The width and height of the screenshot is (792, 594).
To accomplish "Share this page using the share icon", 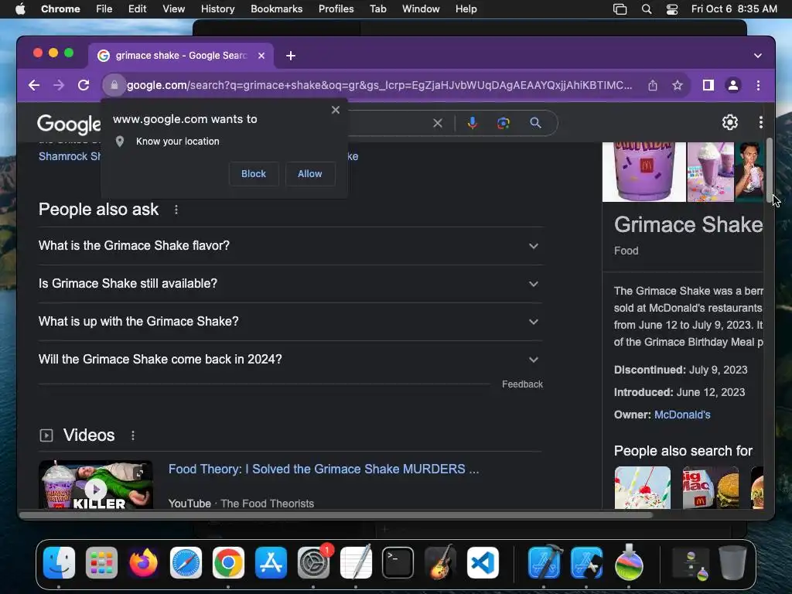I will (653, 85).
